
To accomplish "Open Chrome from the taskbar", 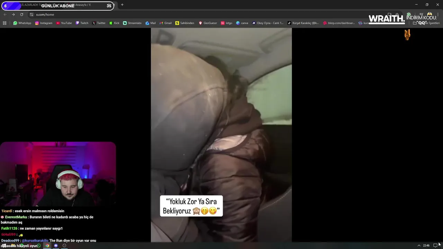I will pos(47,246).
